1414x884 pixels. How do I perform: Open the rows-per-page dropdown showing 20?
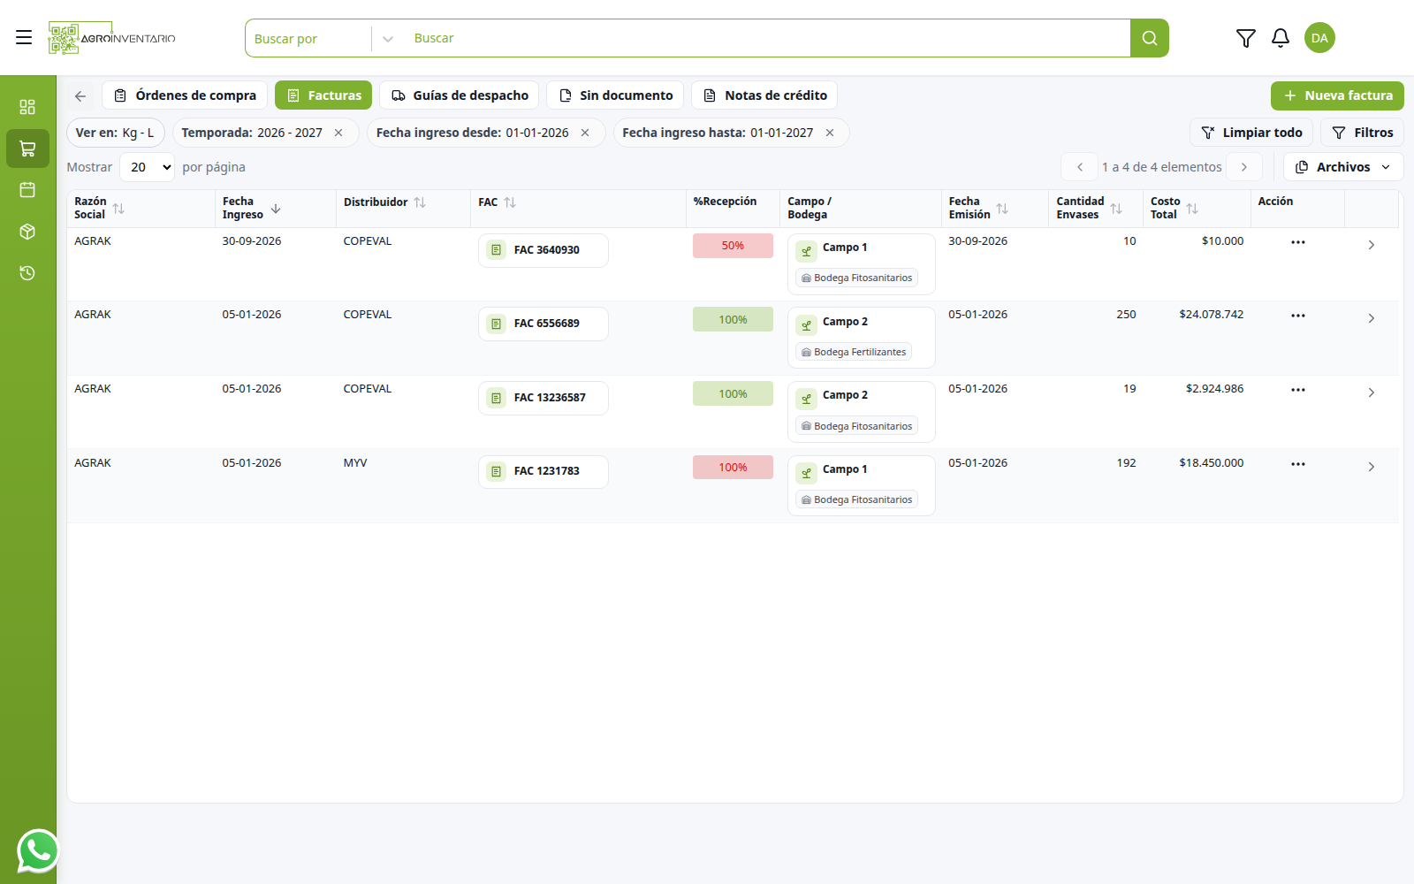[148, 167]
